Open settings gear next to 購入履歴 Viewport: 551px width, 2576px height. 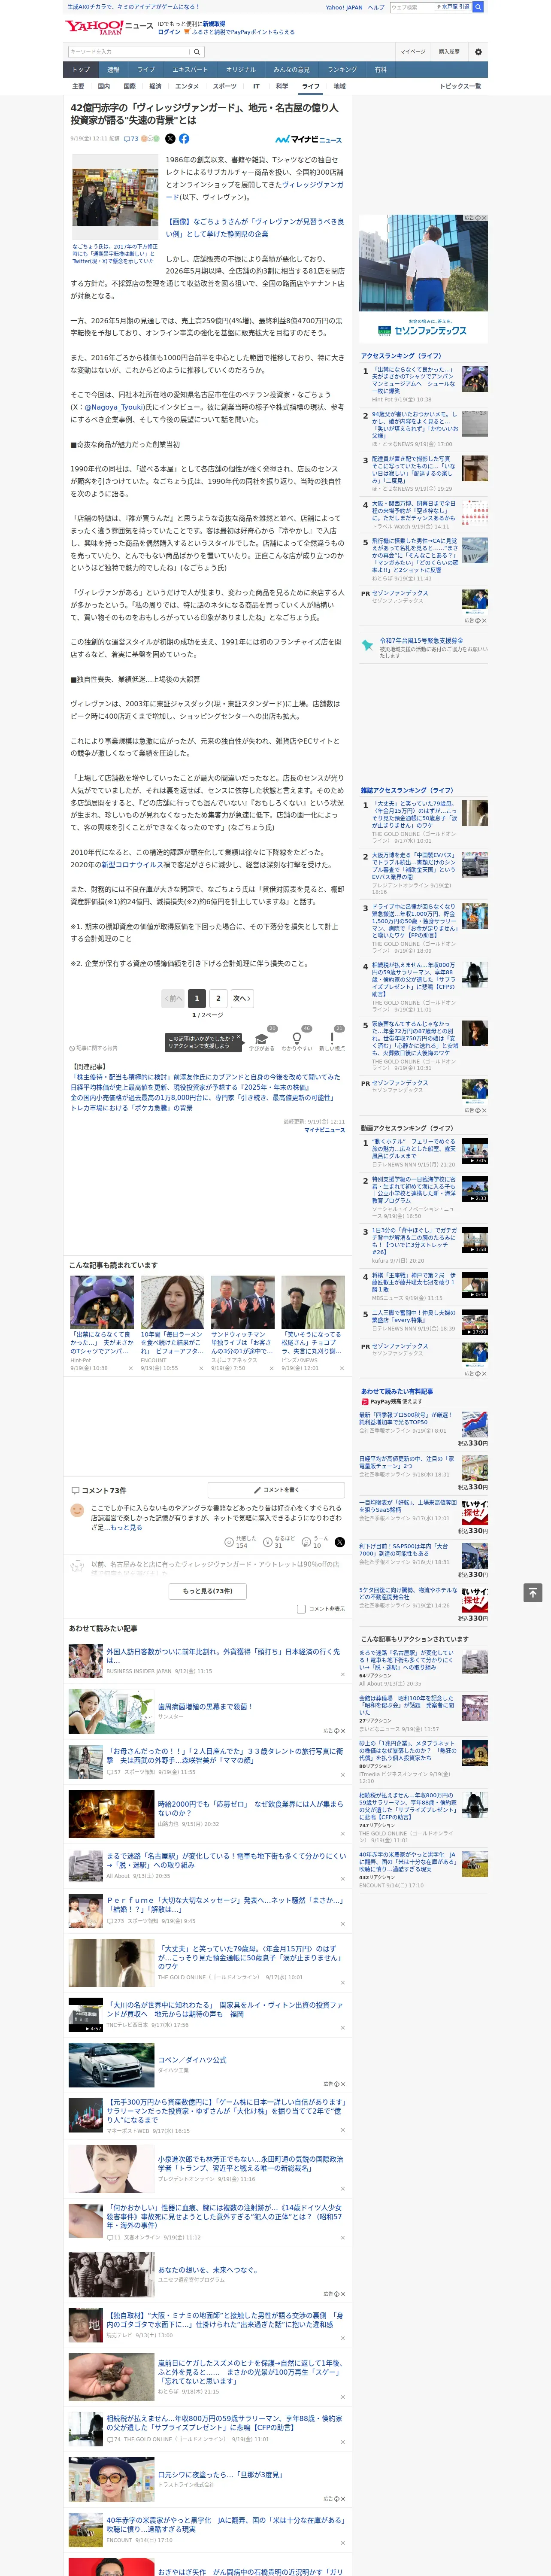[478, 51]
